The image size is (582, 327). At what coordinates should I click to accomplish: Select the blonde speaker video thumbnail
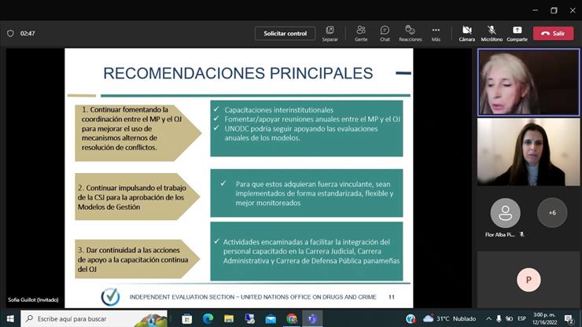click(x=529, y=82)
